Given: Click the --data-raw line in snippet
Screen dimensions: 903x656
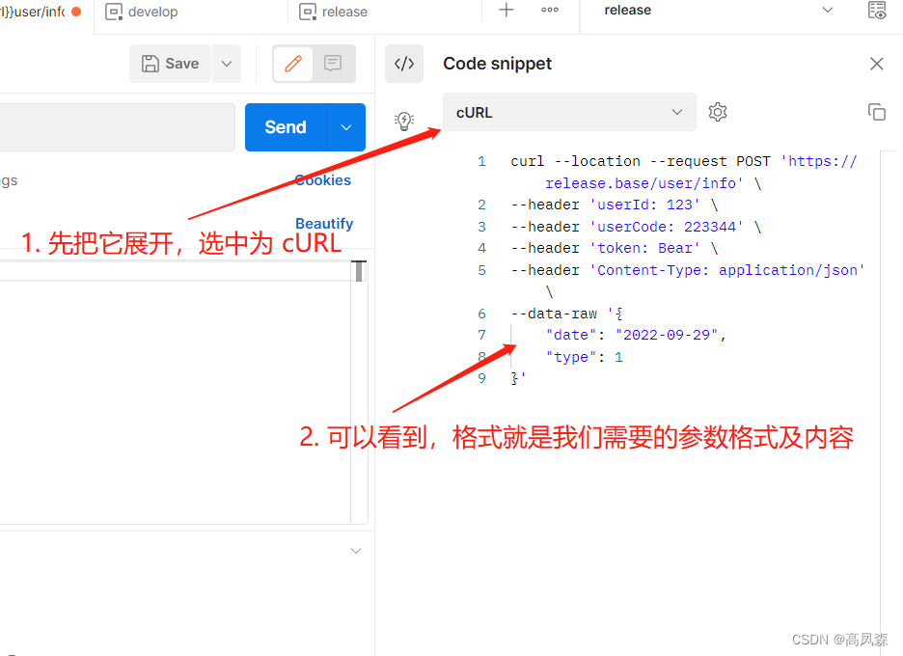Looking at the screenshot, I should tap(566, 314).
